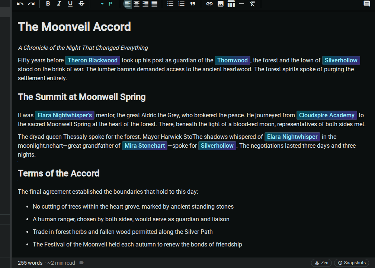Justify the text
The height and width of the screenshot is (268, 375).
tap(154, 4)
